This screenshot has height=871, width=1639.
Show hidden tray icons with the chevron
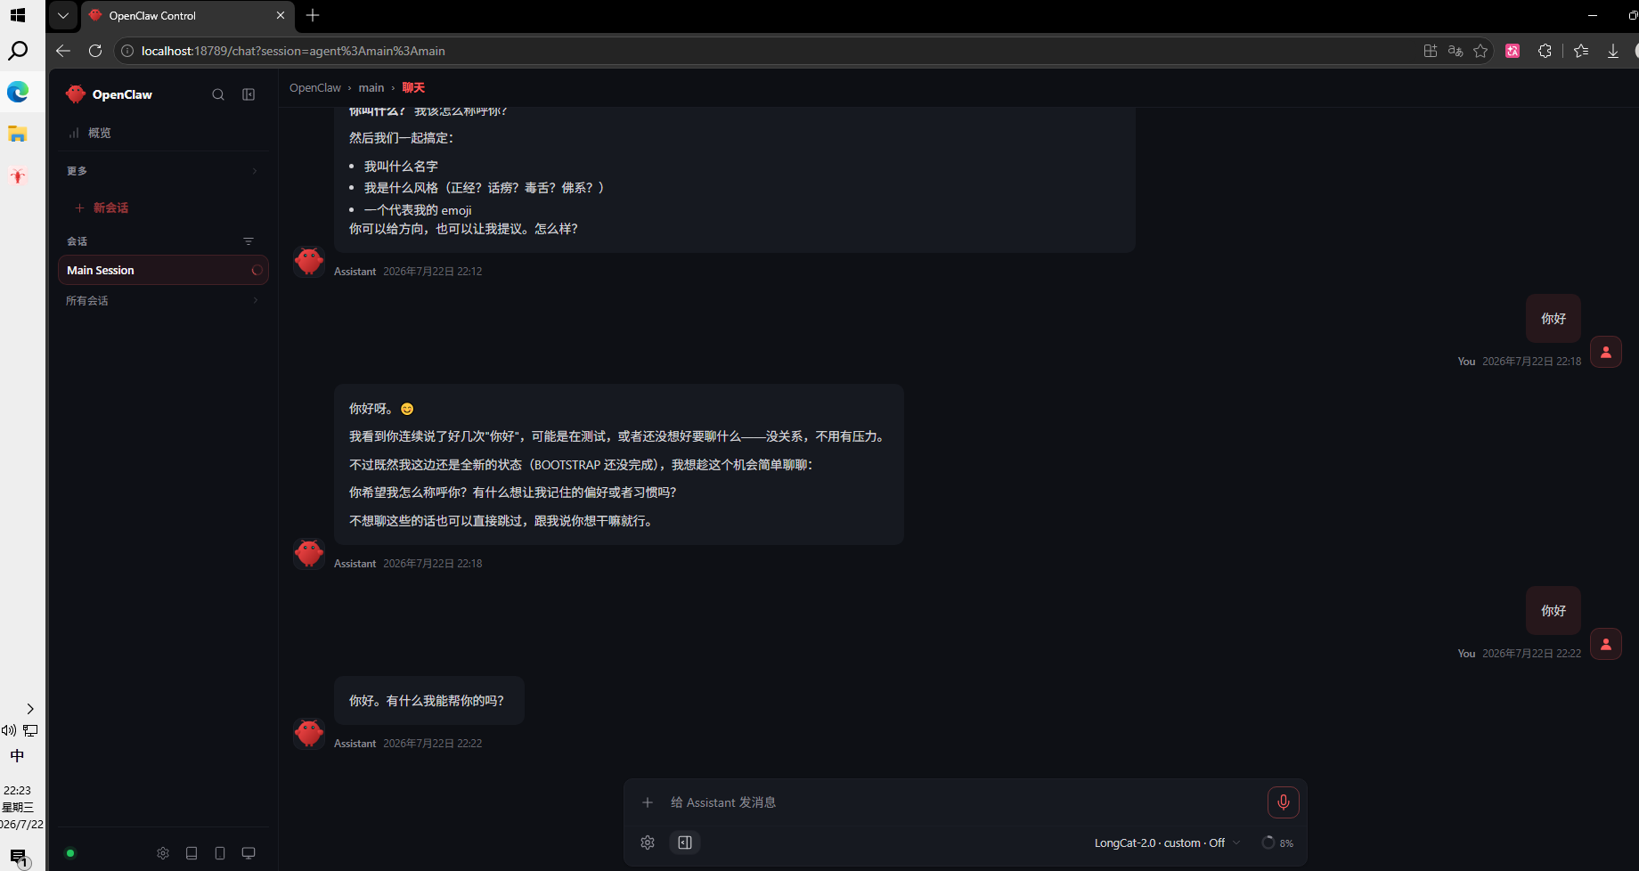tap(30, 709)
